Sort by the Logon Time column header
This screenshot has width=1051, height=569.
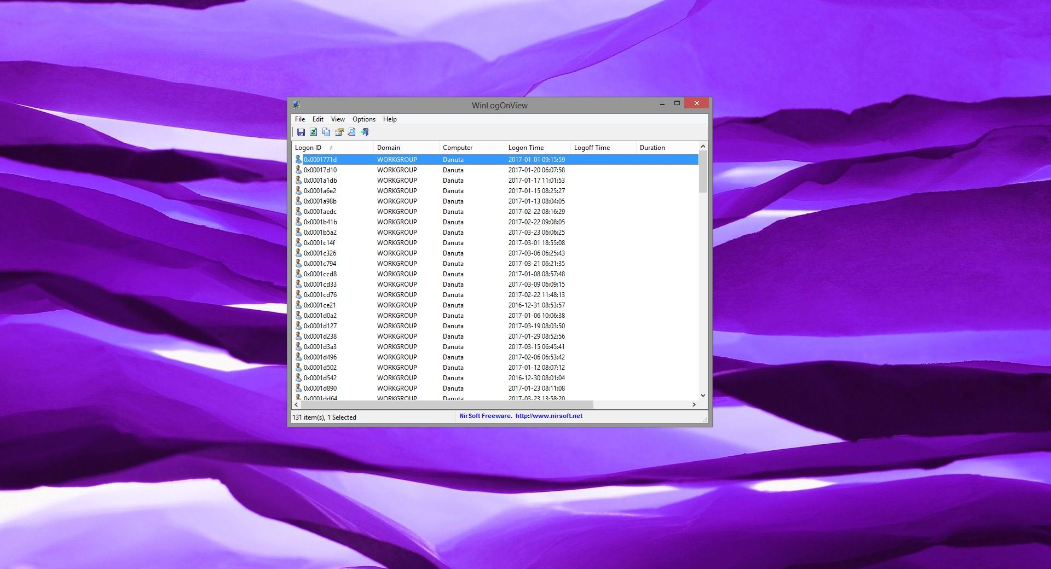click(x=525, y=148)
